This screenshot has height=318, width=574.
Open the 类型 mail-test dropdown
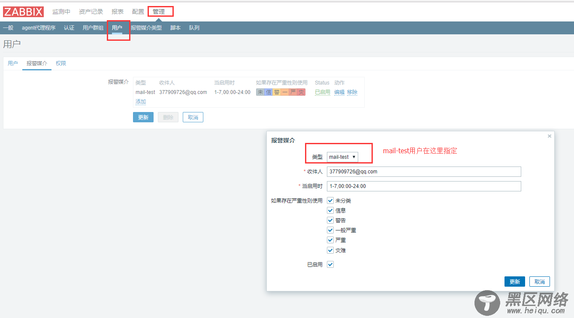[342, 157]
